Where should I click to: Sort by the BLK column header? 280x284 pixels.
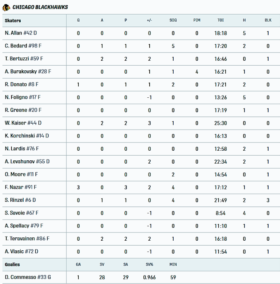268,20
